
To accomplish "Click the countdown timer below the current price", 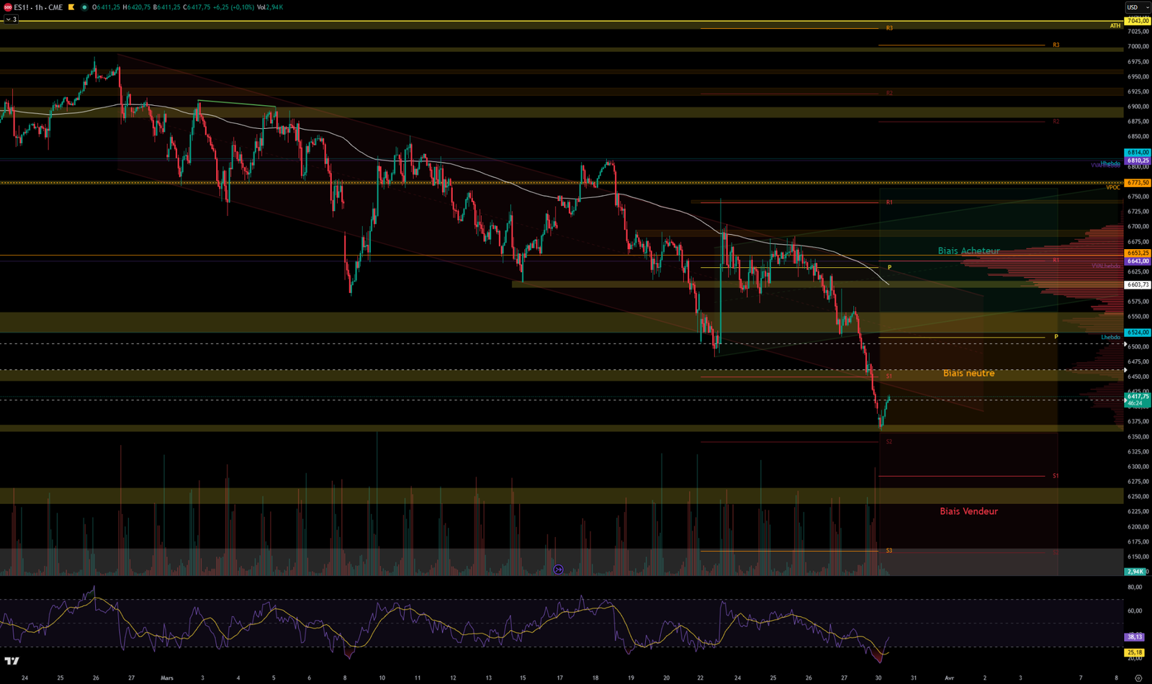I will pyautogui.click(x=1134, y=403).
